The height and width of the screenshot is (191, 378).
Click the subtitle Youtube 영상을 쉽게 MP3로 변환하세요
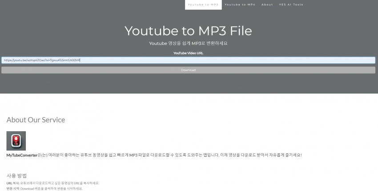pyautogui.click(x=188, y=43)
